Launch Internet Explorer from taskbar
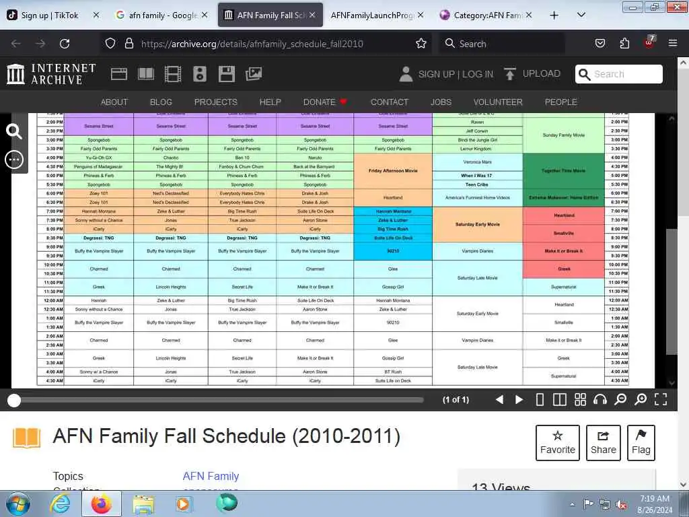Image resolution: width=689 pixels, height=517 pixels. [60, 504]
